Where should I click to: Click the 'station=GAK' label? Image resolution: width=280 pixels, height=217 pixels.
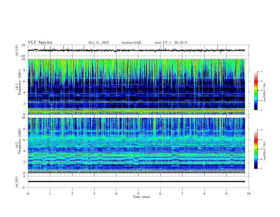131,43
